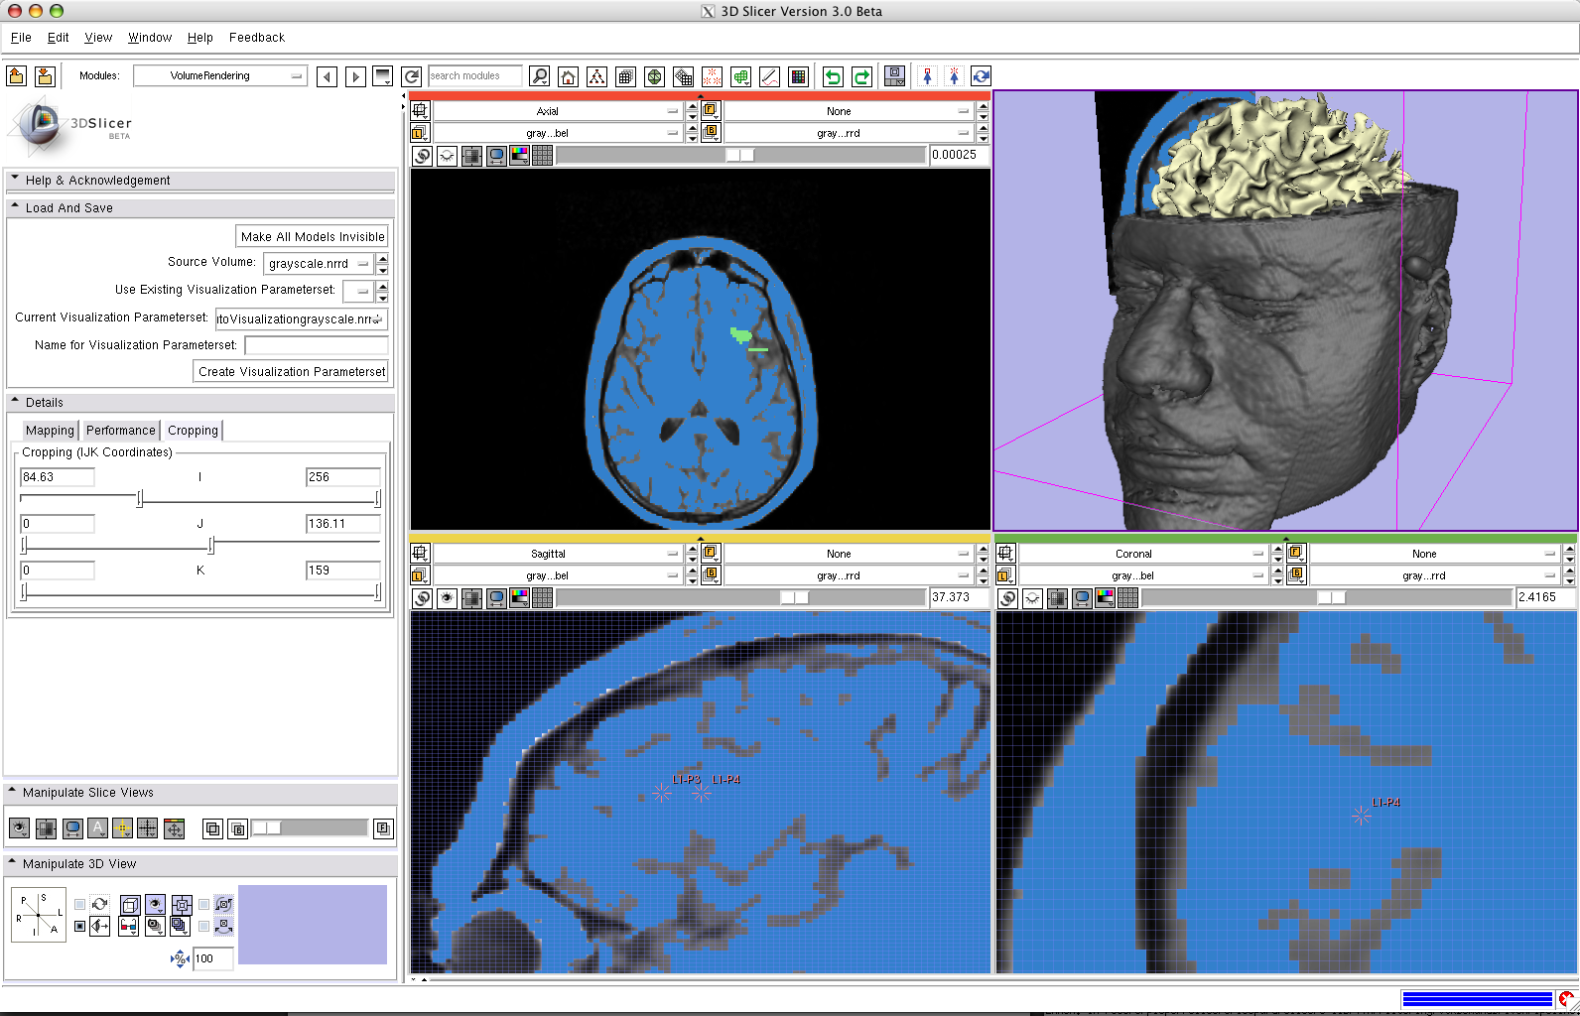Click the link slice controls icon in Axial panel

(x=422, y=156)
